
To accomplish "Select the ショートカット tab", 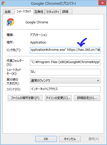I will 24,11.
